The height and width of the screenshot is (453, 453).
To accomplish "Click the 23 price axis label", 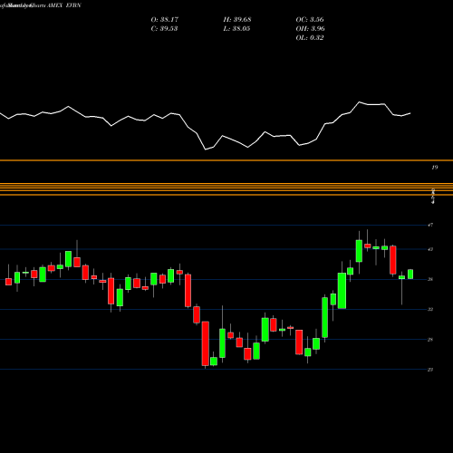I will tap(430, 370).
